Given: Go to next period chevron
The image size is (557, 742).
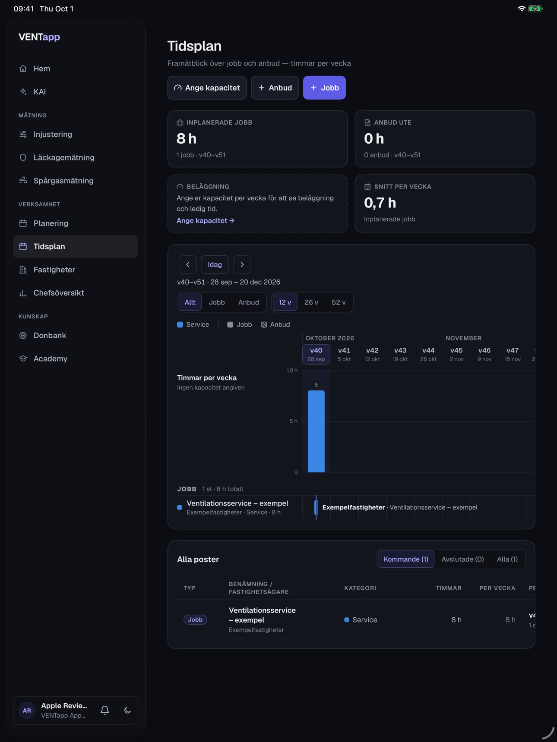Looking at the screenshot, I should pos(242,264).
